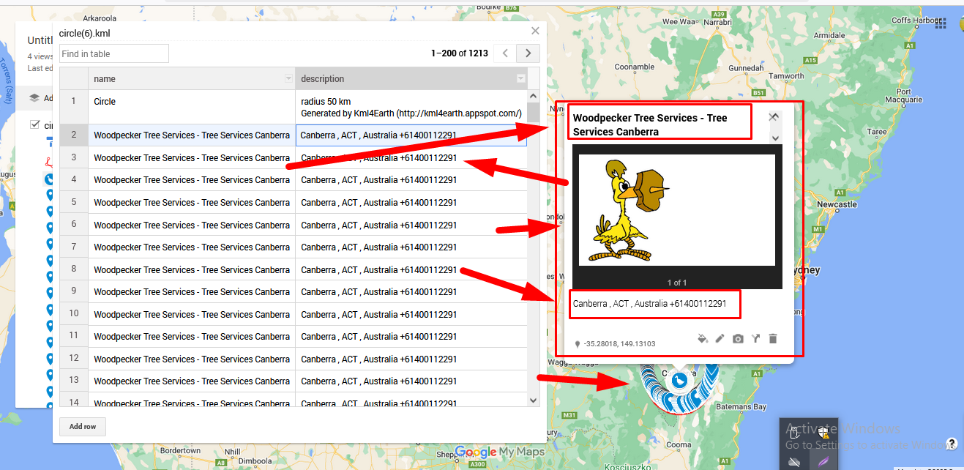964x470 pixels.
Task: Click the Add row button
Action: [x=83, y=427]
